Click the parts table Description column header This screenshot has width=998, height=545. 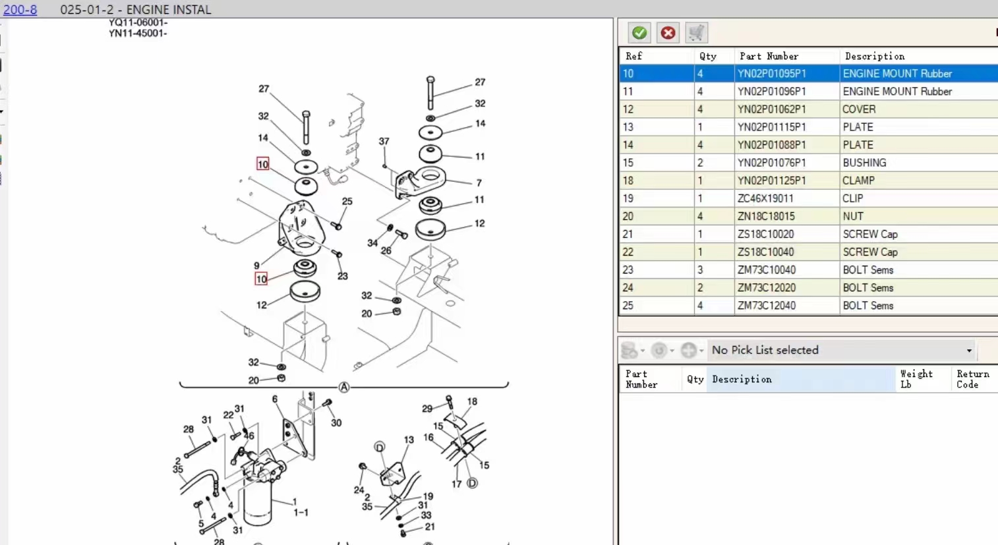click(919, 56)
